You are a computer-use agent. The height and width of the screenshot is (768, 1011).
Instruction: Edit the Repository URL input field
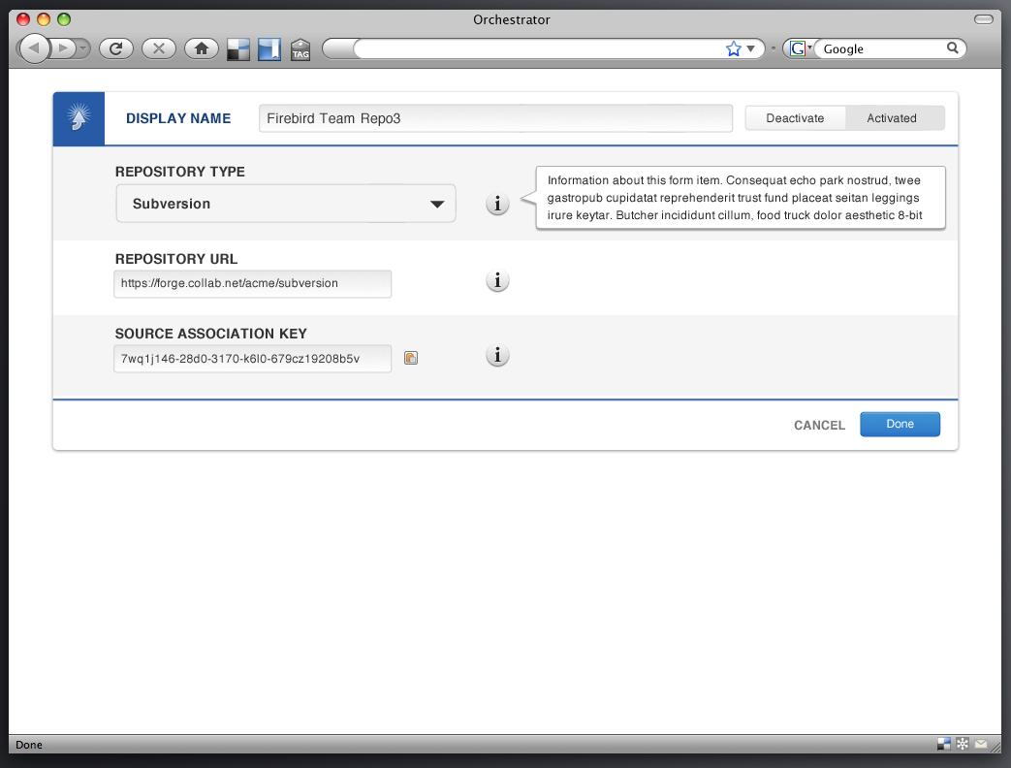[x=253, y=284]
